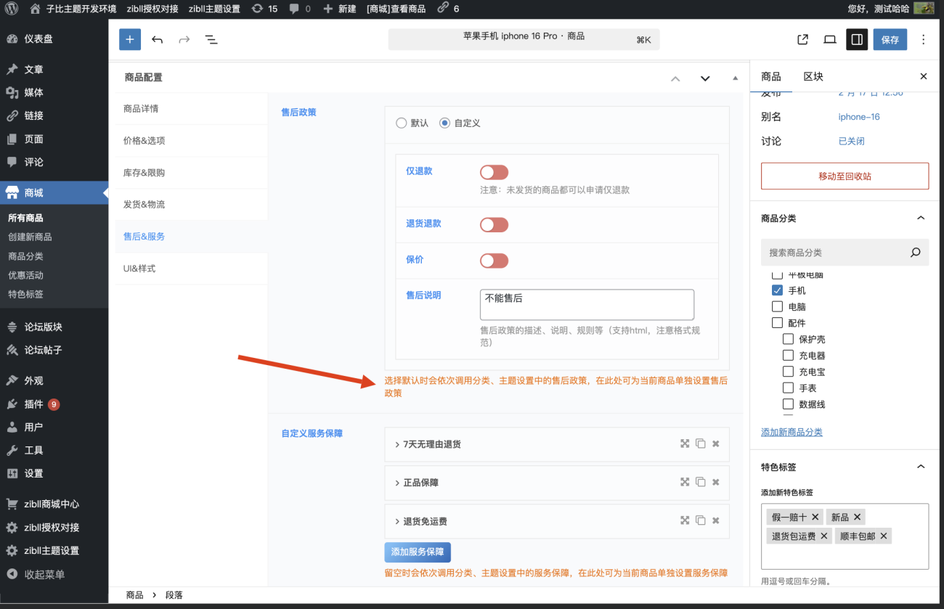
Task: Collapse the 商品配置 panel with up arrow
Action: pos(675,78)
